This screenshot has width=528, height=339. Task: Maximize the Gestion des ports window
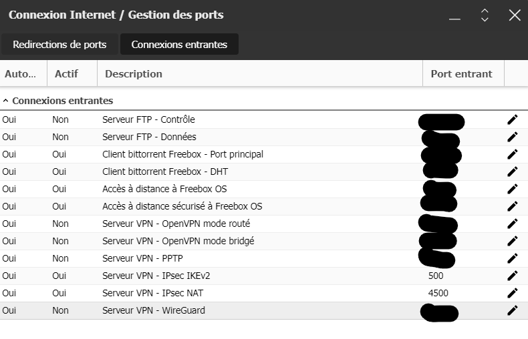pos(485,15)
